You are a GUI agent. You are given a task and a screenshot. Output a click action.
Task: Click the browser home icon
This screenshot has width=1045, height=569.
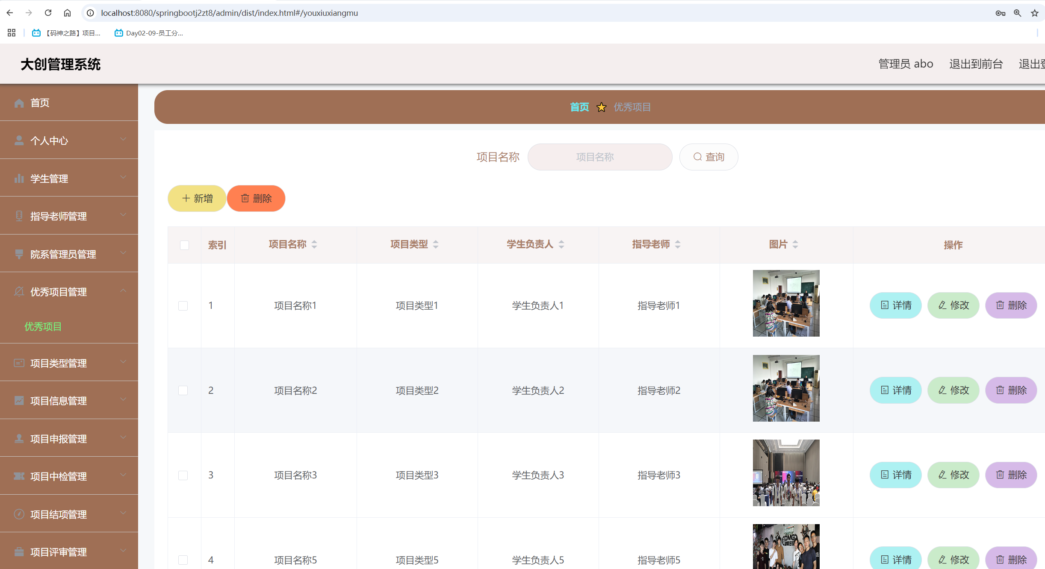click(x=67, y=13)
